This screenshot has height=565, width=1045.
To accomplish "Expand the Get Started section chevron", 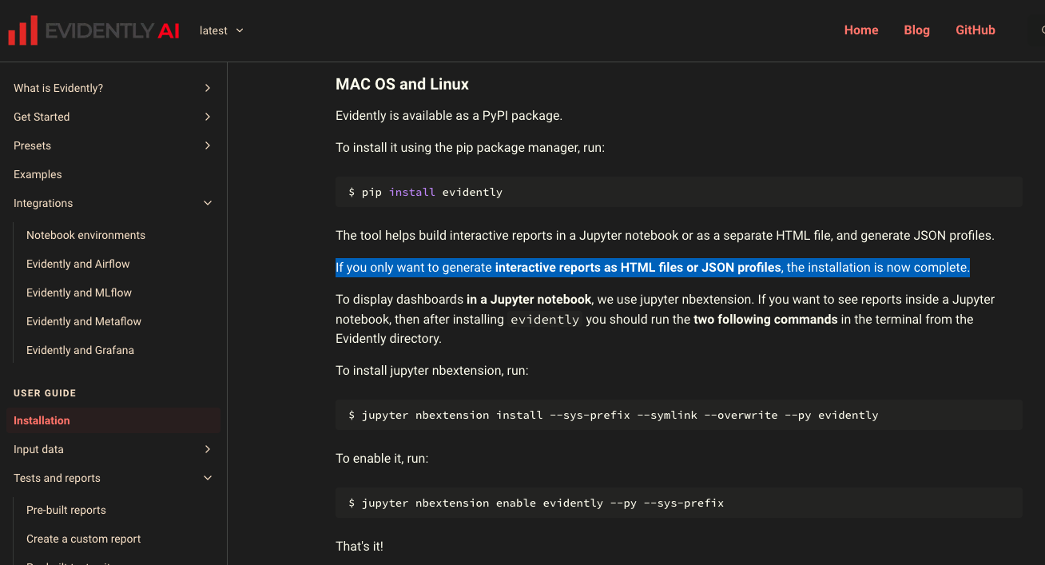I will point(207,117).
